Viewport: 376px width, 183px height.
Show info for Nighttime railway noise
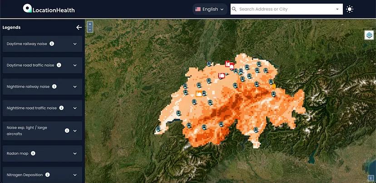(x=54, y=86)
